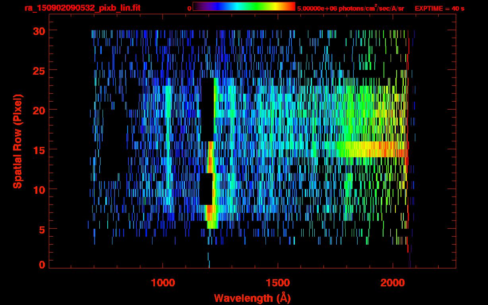The width and height of the screenshot is (488, 305).
Task: Click the x-axis tick label 1500
Action: [277, 283]
